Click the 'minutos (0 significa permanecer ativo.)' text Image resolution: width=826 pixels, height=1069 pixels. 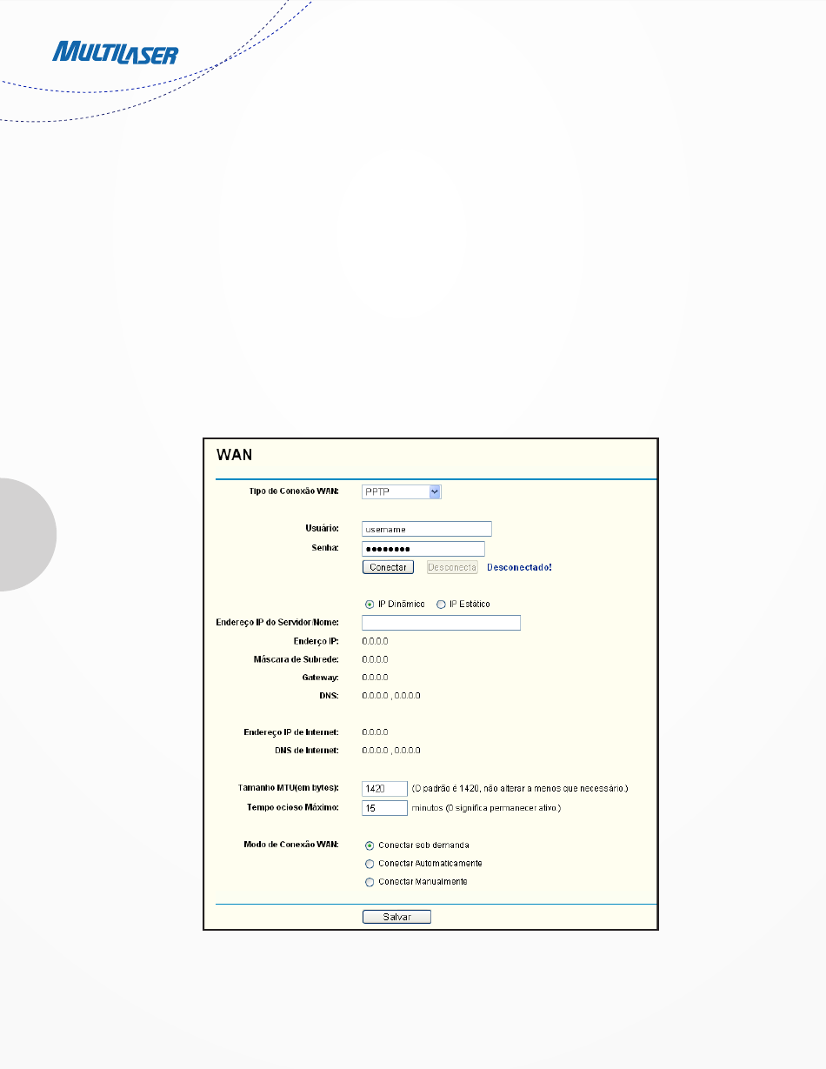(486, 809)
